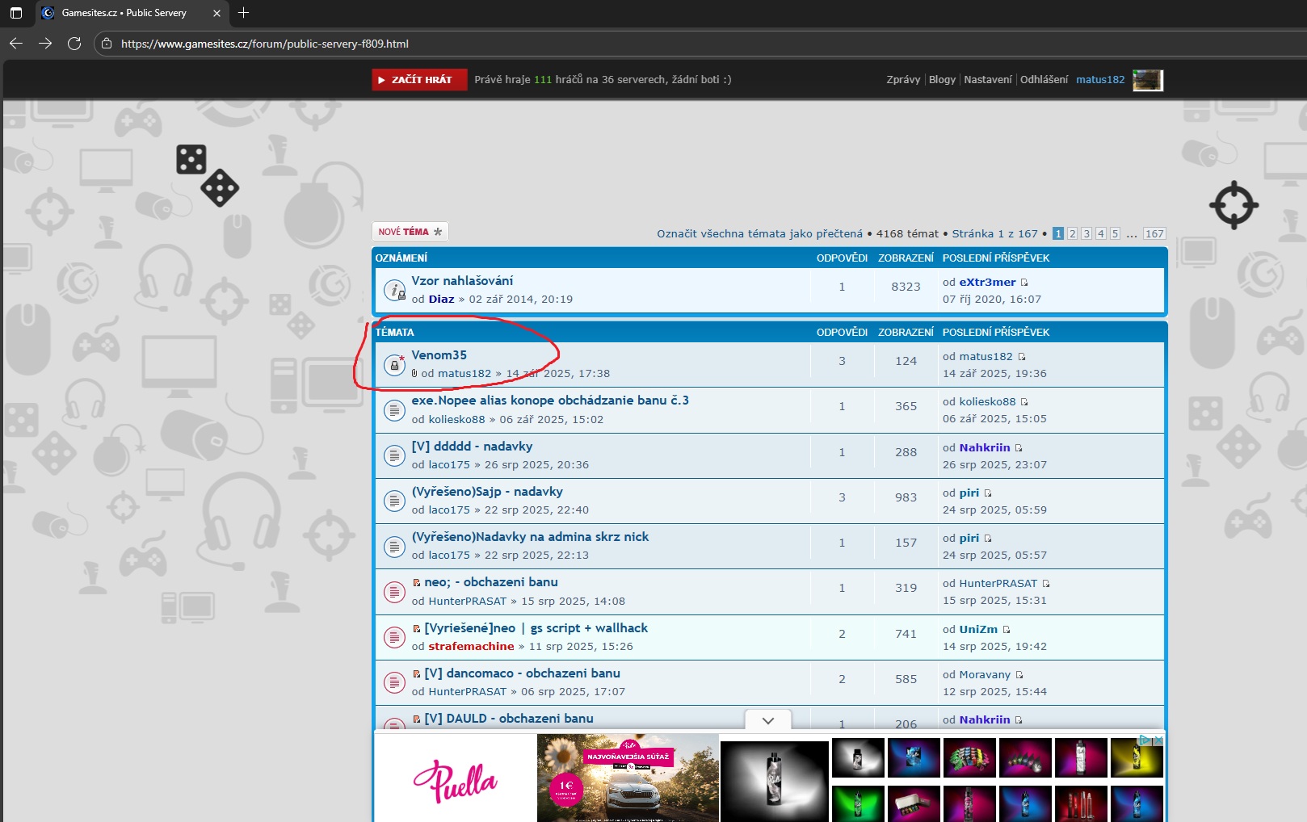This screenshot has width=1307, height=822.
Task: Open Nastavení in the top menu
Action: point(987,80)
